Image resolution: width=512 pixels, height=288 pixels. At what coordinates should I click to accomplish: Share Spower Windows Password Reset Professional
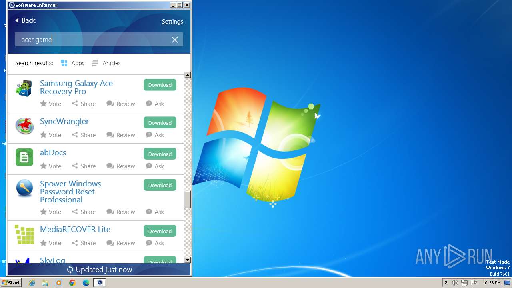(84, 212)
